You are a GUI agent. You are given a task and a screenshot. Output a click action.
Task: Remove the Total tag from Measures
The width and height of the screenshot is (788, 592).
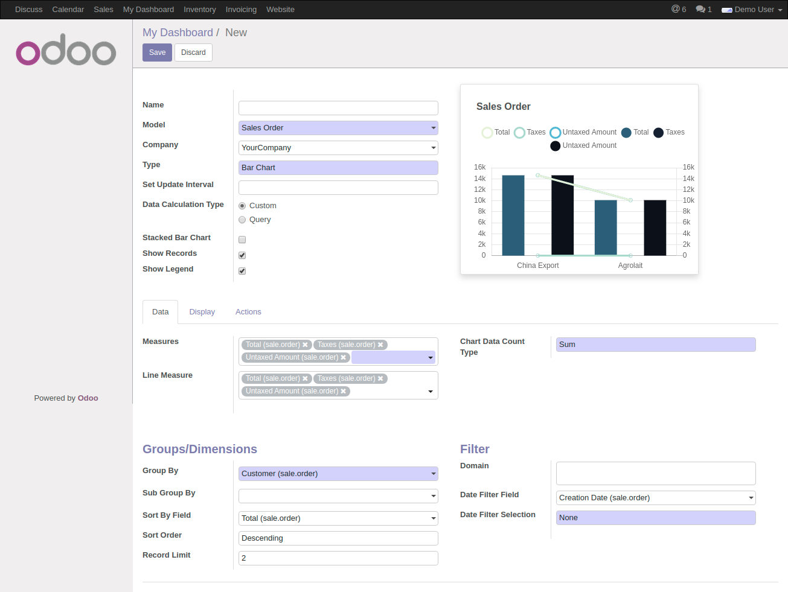[306, 345]
